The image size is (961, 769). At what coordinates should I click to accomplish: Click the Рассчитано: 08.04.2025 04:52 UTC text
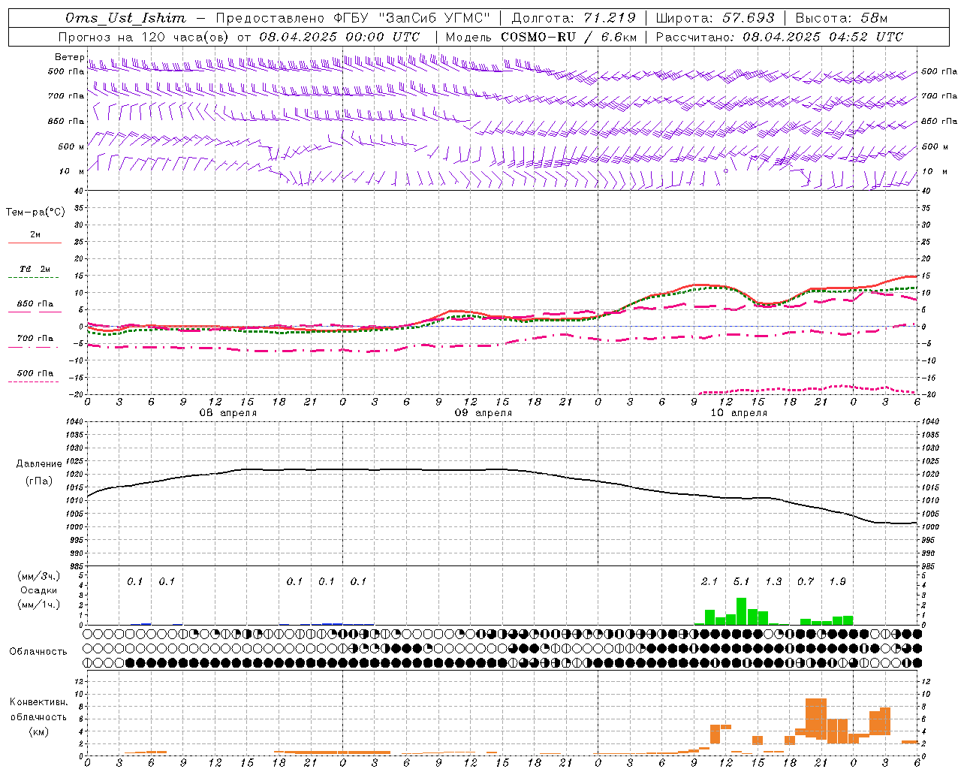pos(779,37)
